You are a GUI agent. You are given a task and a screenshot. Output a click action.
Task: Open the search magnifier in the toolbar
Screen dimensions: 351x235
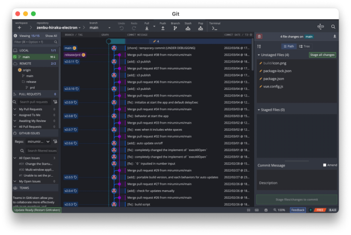(x=333, y=26)
